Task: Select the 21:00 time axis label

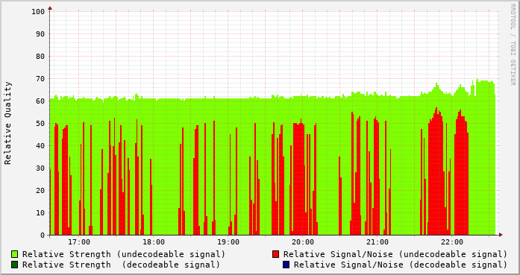Action: [x=378, y=242]
